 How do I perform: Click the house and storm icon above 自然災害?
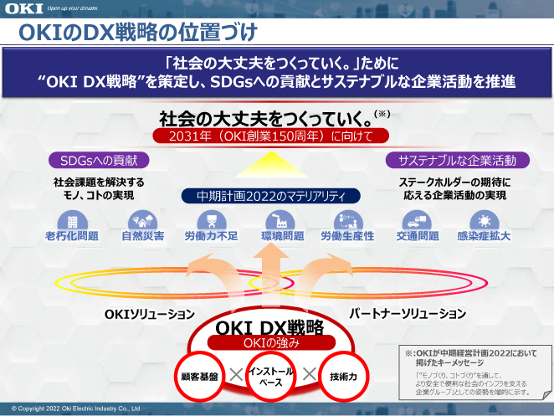[x=143, y=221]
